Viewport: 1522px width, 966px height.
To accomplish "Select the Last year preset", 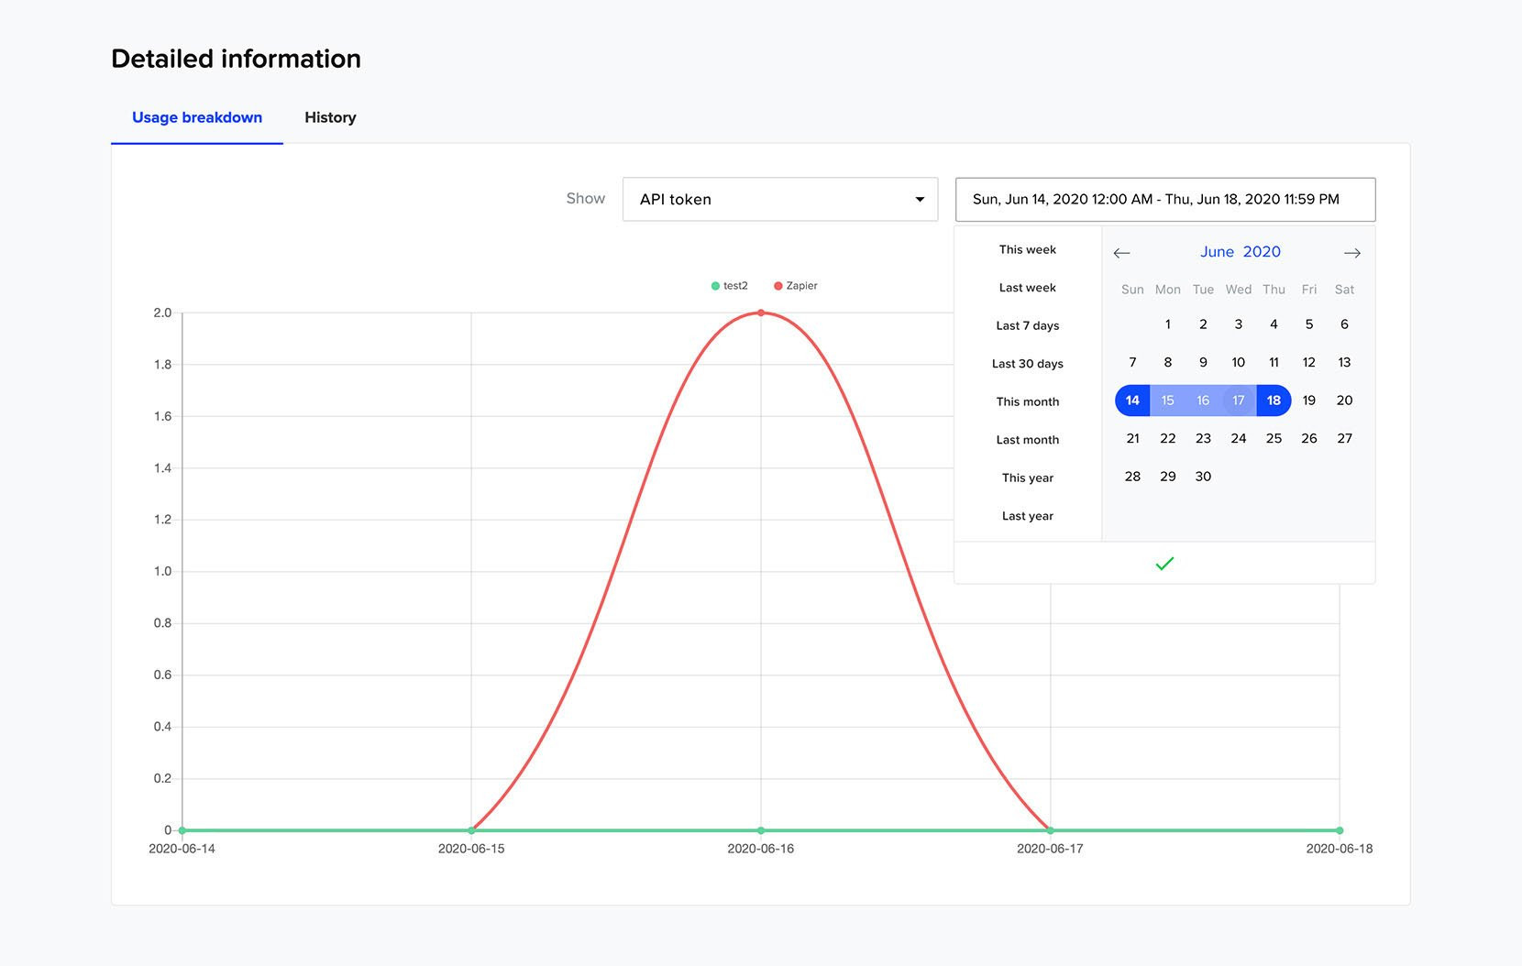I will pos(1028,516).
